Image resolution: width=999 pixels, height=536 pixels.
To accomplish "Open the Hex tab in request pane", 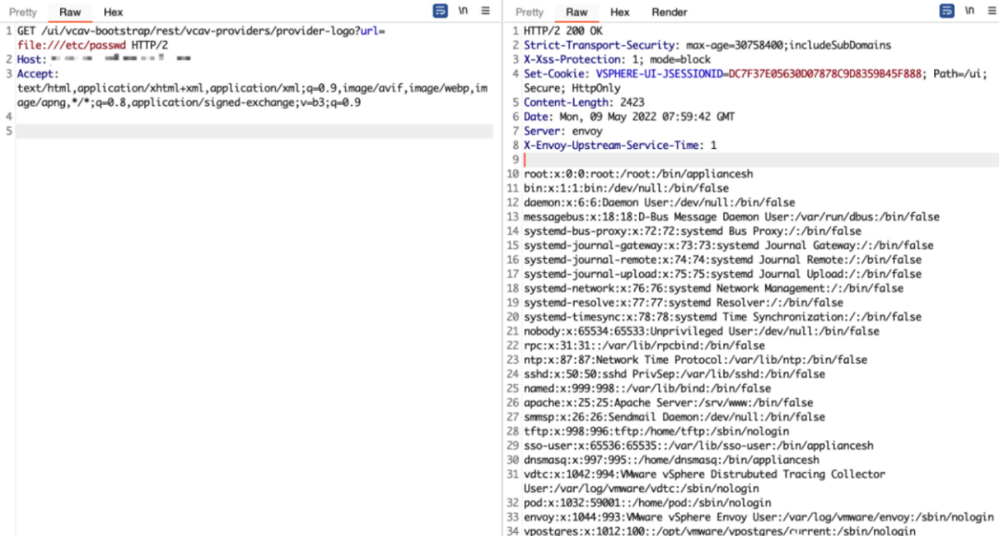I will click(113, 12).
